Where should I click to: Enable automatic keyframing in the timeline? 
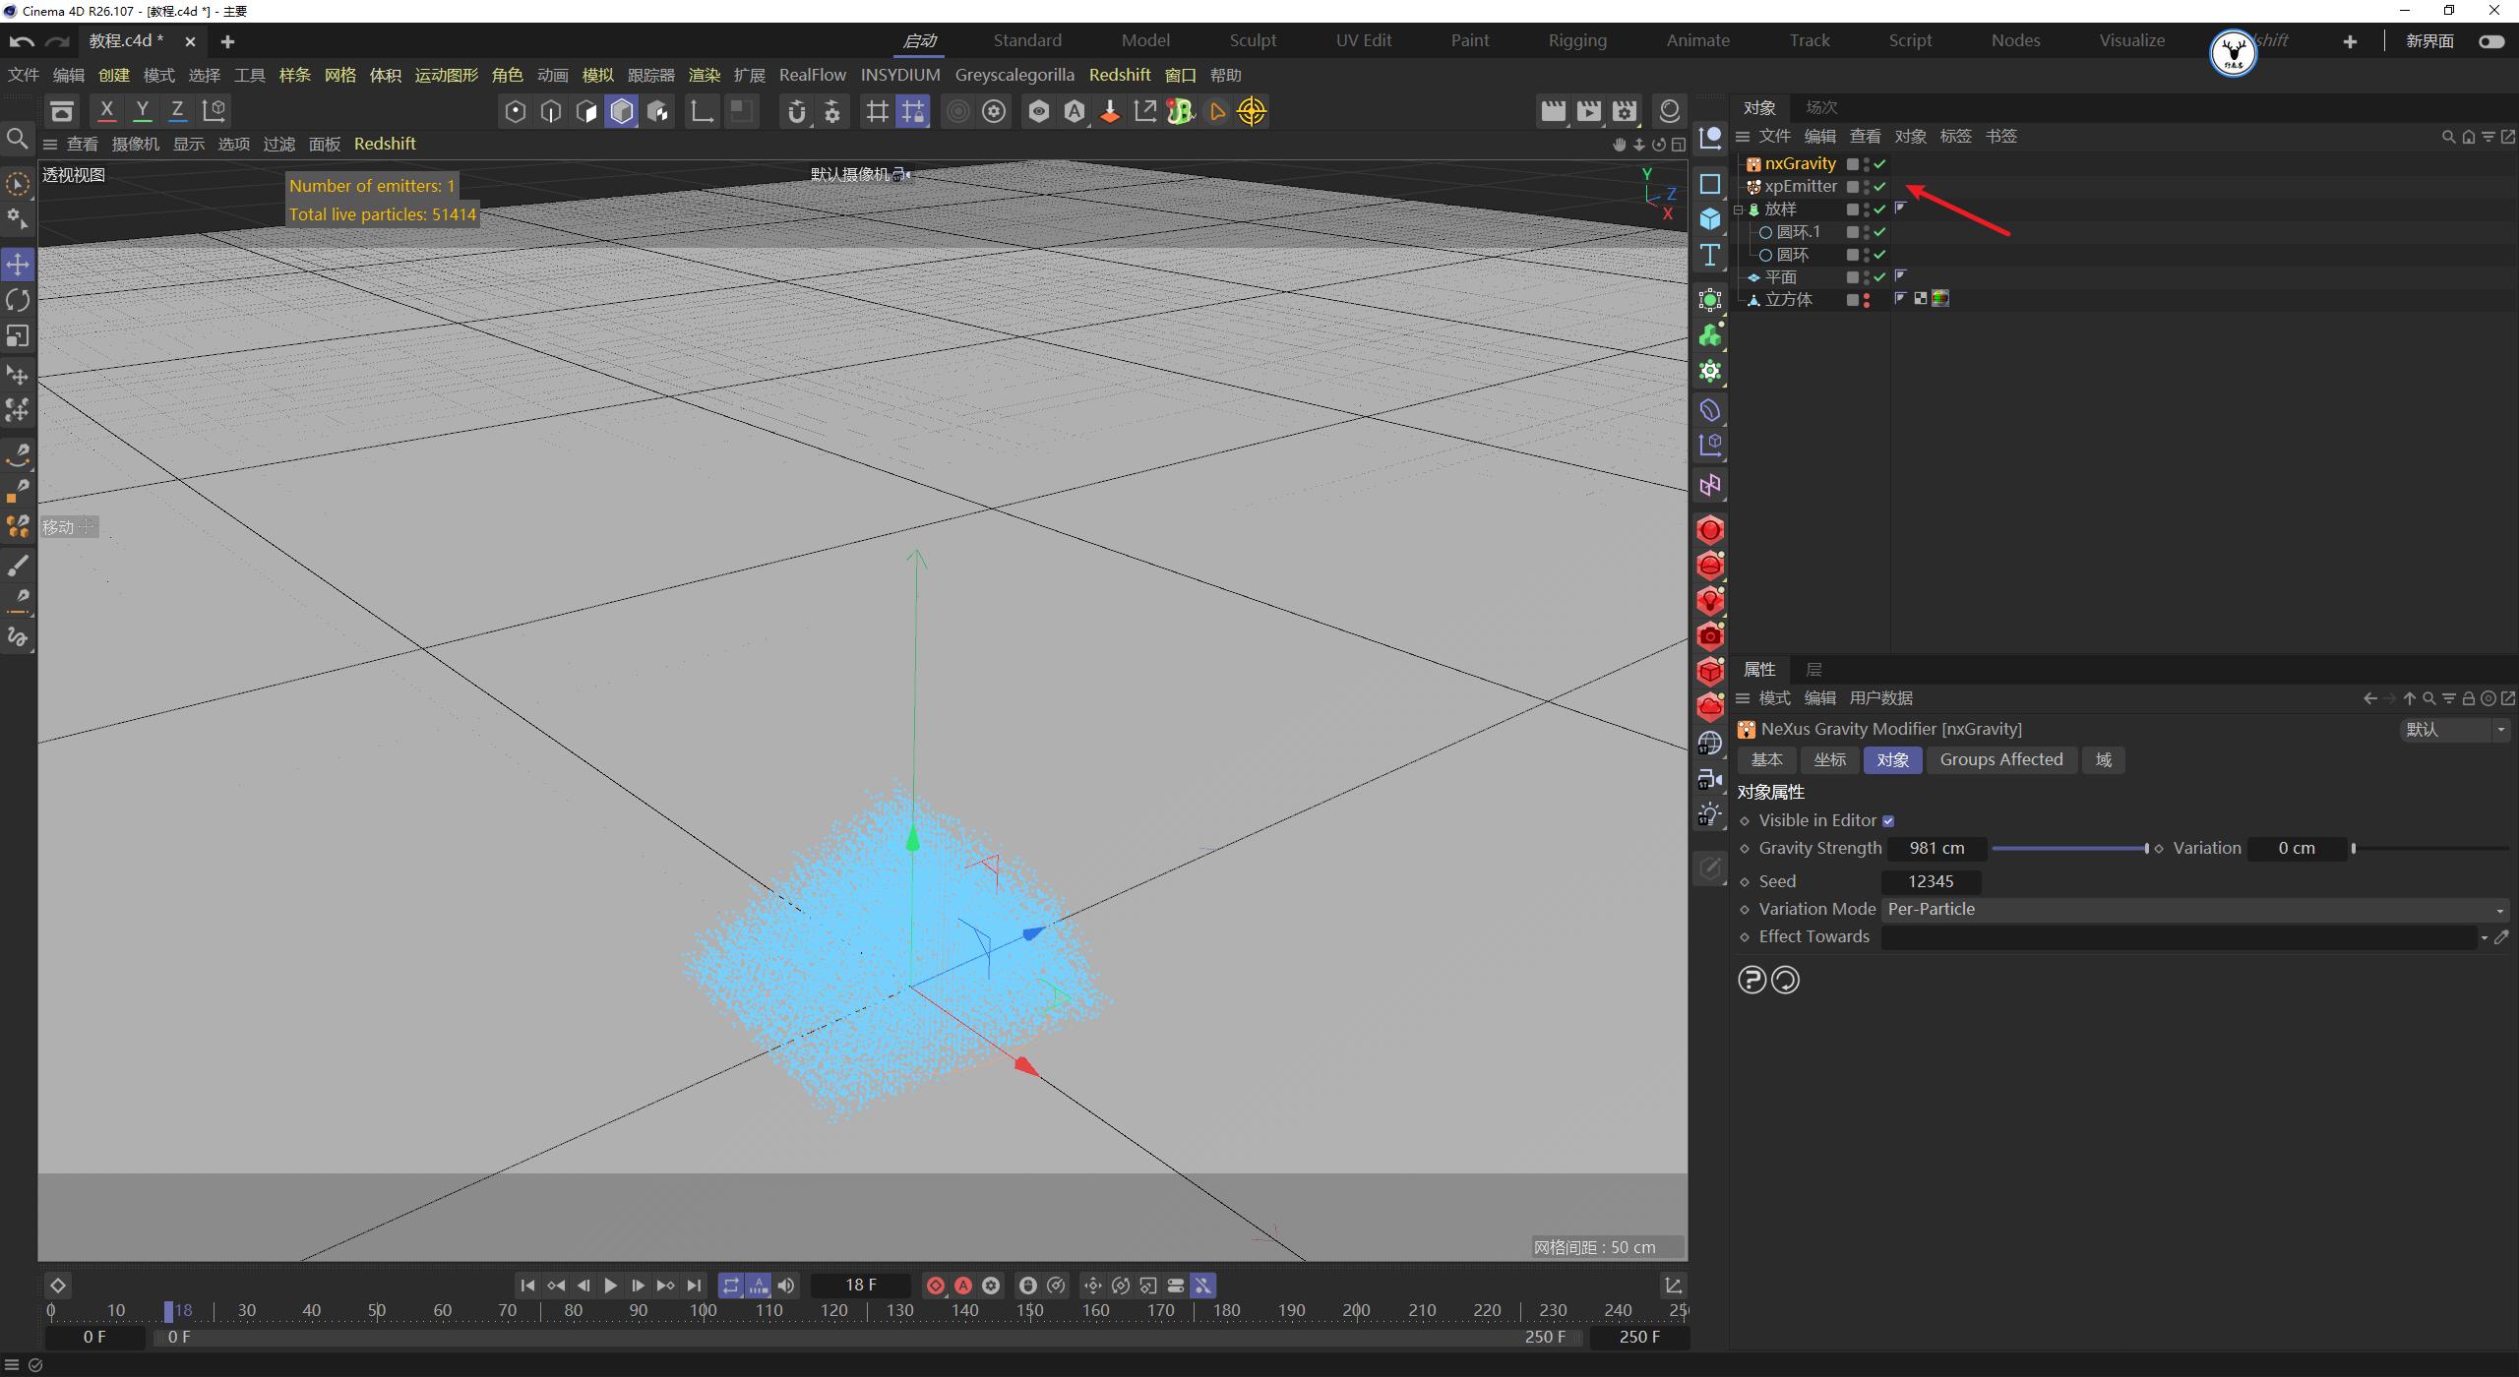click(x=963, y=1285)
